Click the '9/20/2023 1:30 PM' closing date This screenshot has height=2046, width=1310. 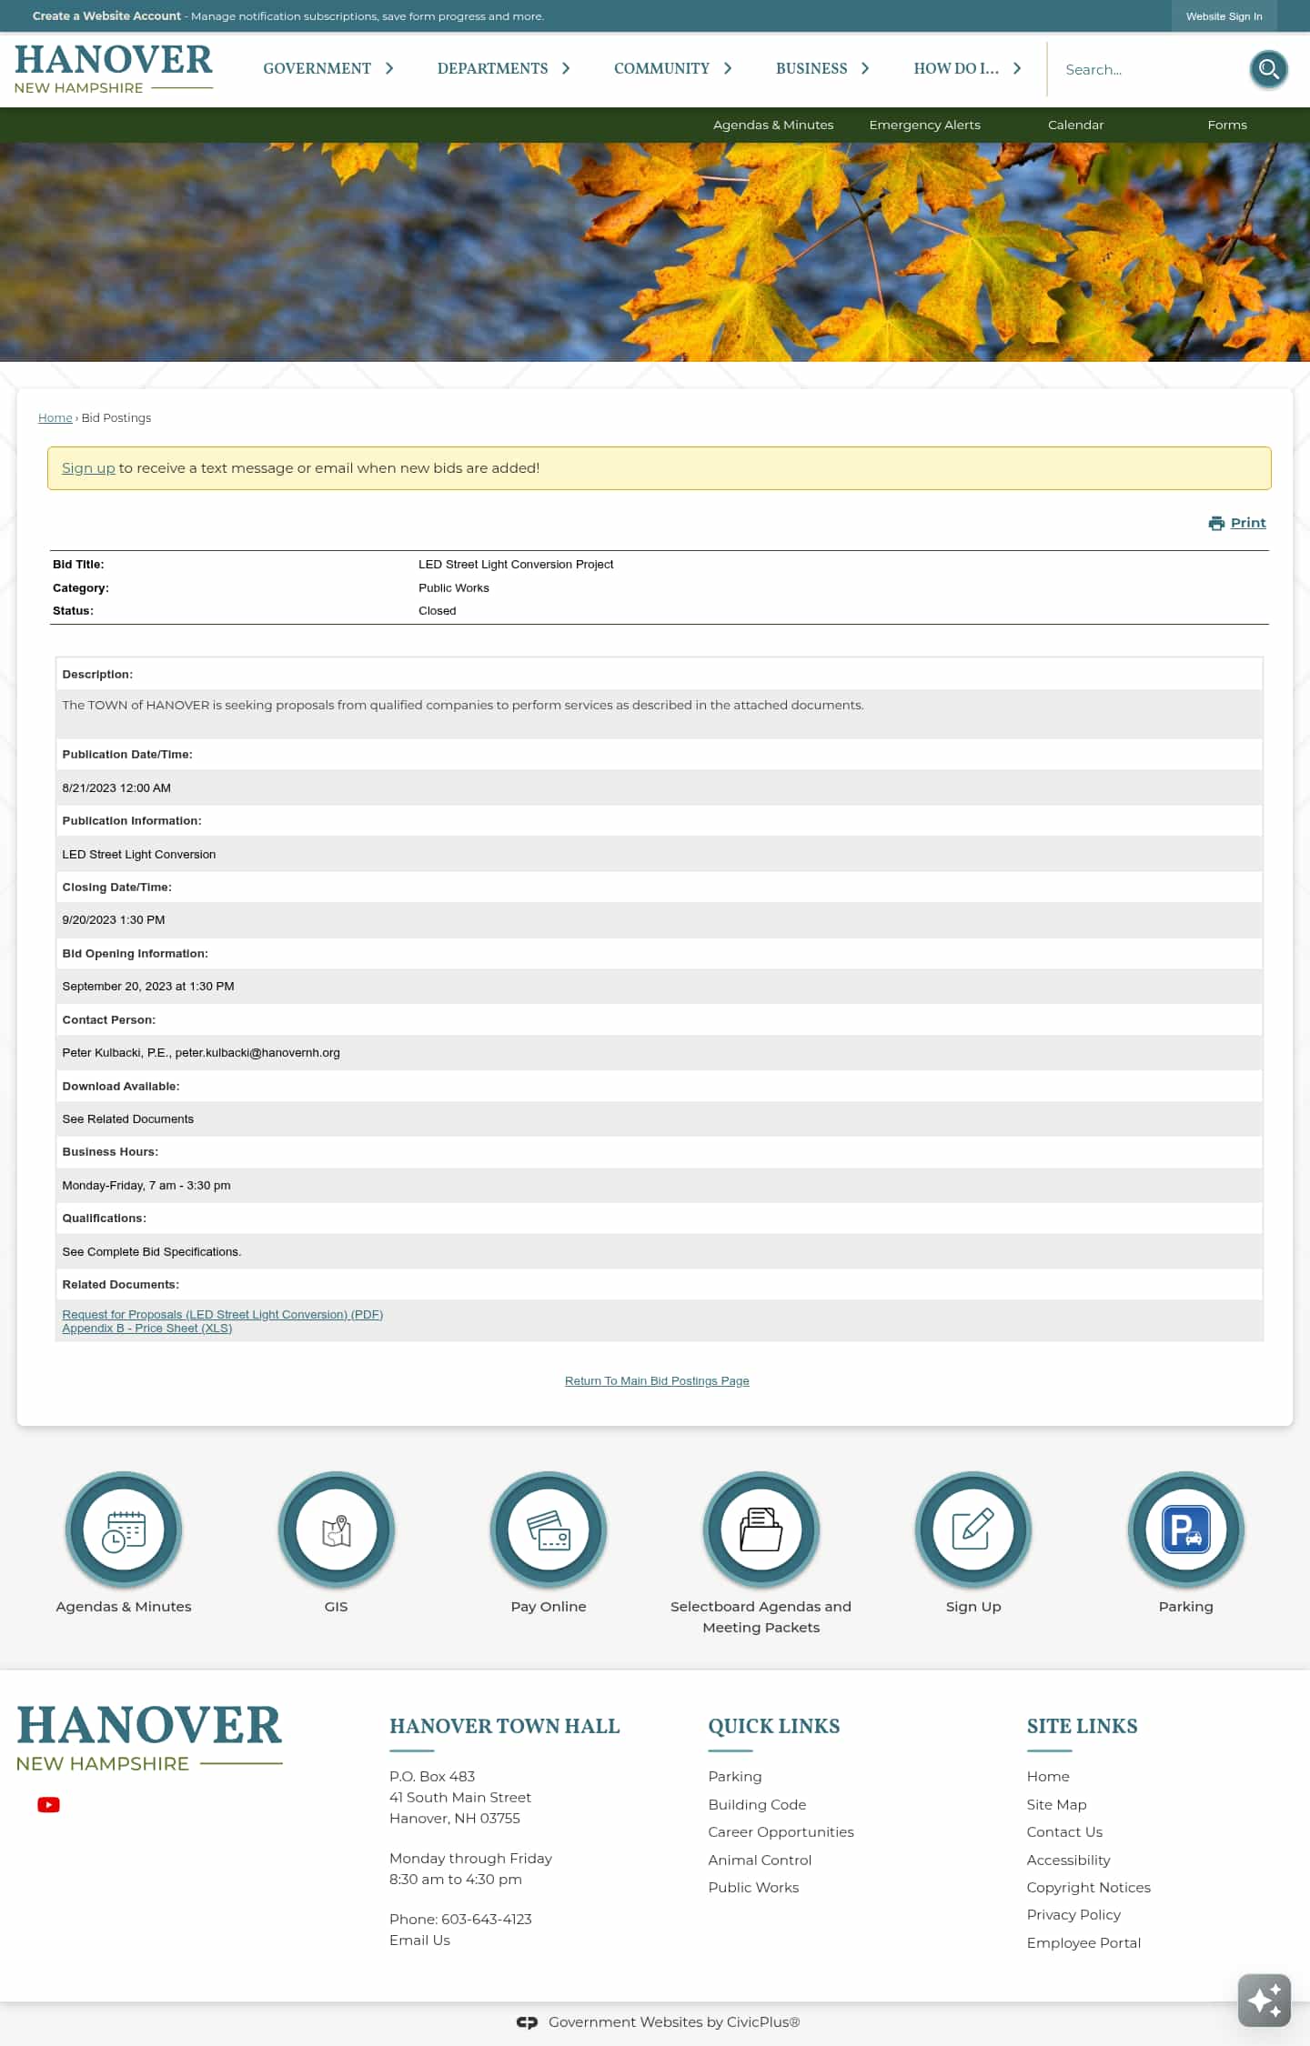(x=114, y=920)
